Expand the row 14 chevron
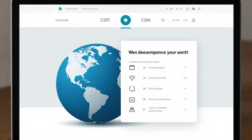Viewport: 252px width, 140px height. coord(185,78)
